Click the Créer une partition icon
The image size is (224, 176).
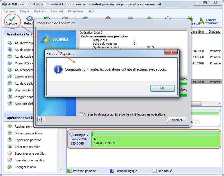[10, 146]
